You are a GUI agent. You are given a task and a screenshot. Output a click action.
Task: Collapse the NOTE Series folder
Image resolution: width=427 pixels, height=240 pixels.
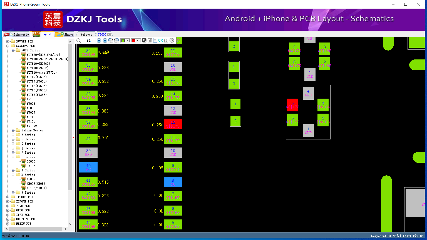[x=13, y=50]
